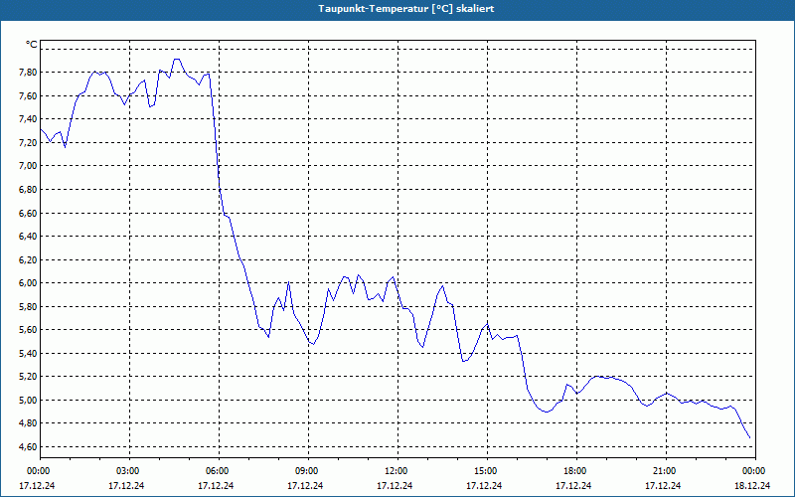Image resolution: width=795 pixels, height=497 pixels.
Task: Click the 12:00 time label
Action: pos(396,471)
